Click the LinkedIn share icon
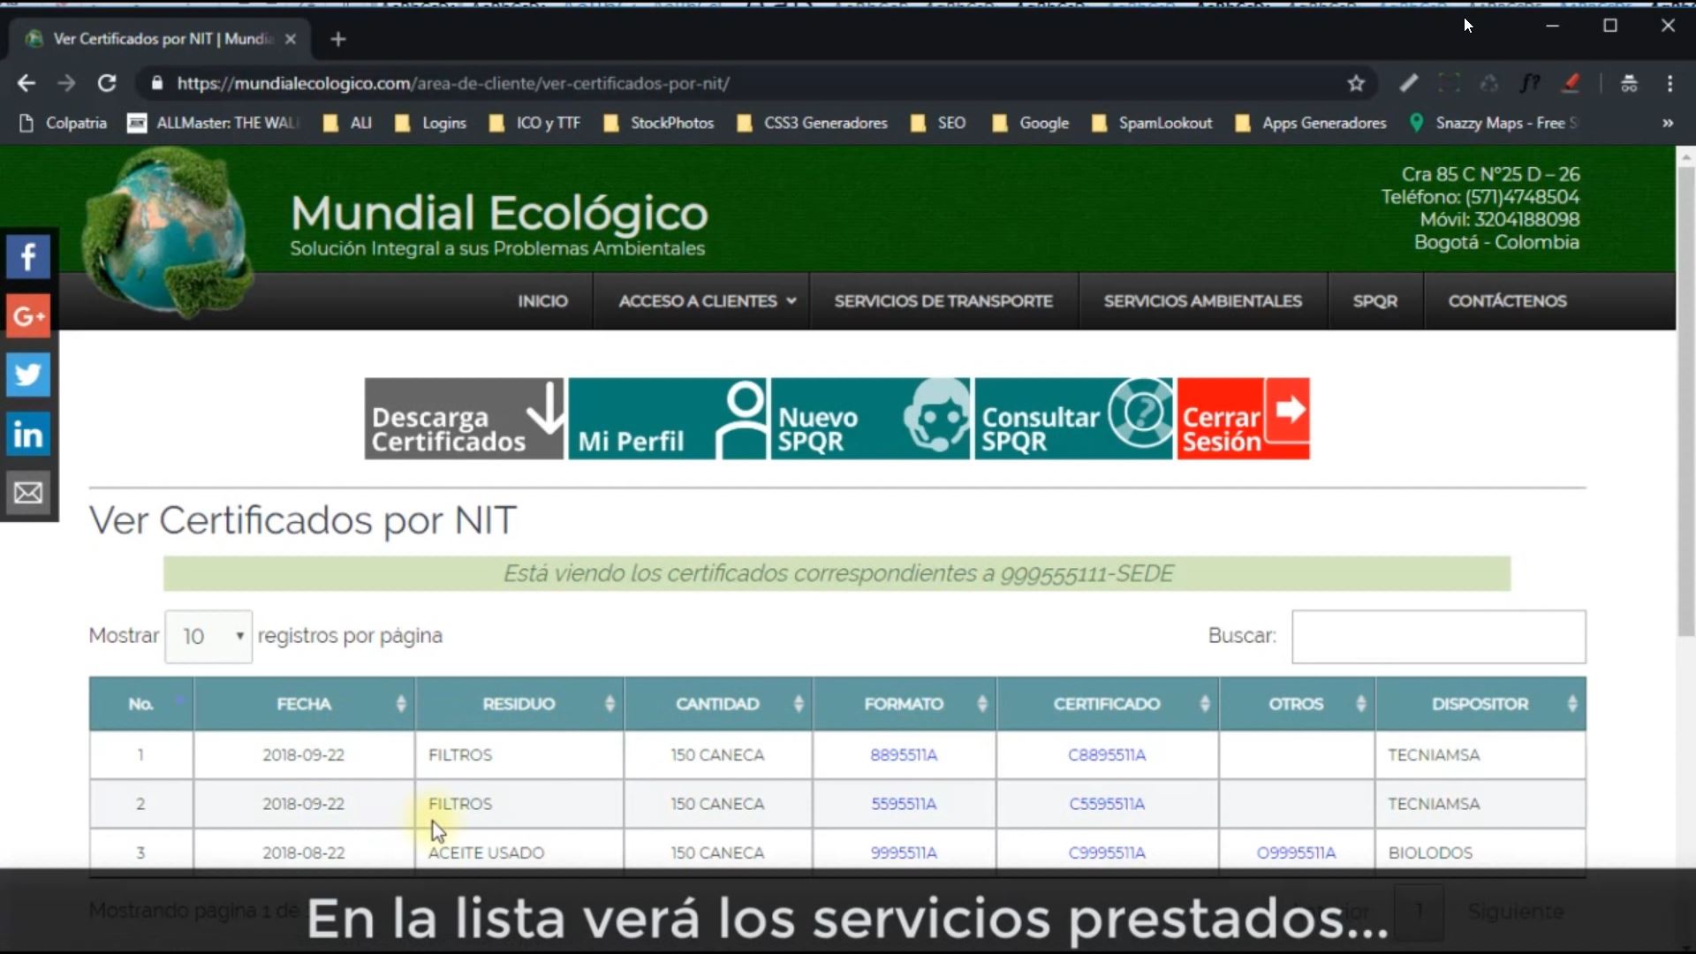Image resolution: width=1696 pixels, height=954 pixels. (x=28, y=434)
